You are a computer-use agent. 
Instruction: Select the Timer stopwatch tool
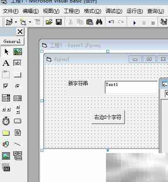[6, 121]
